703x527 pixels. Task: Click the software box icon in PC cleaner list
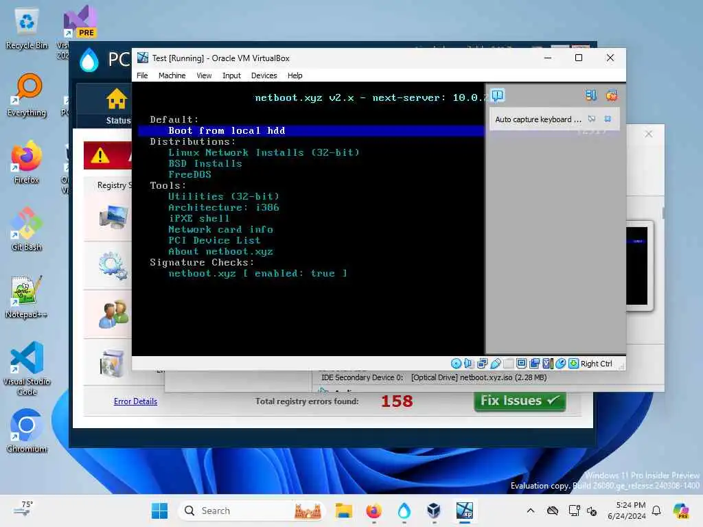click(x=112, y=363)
